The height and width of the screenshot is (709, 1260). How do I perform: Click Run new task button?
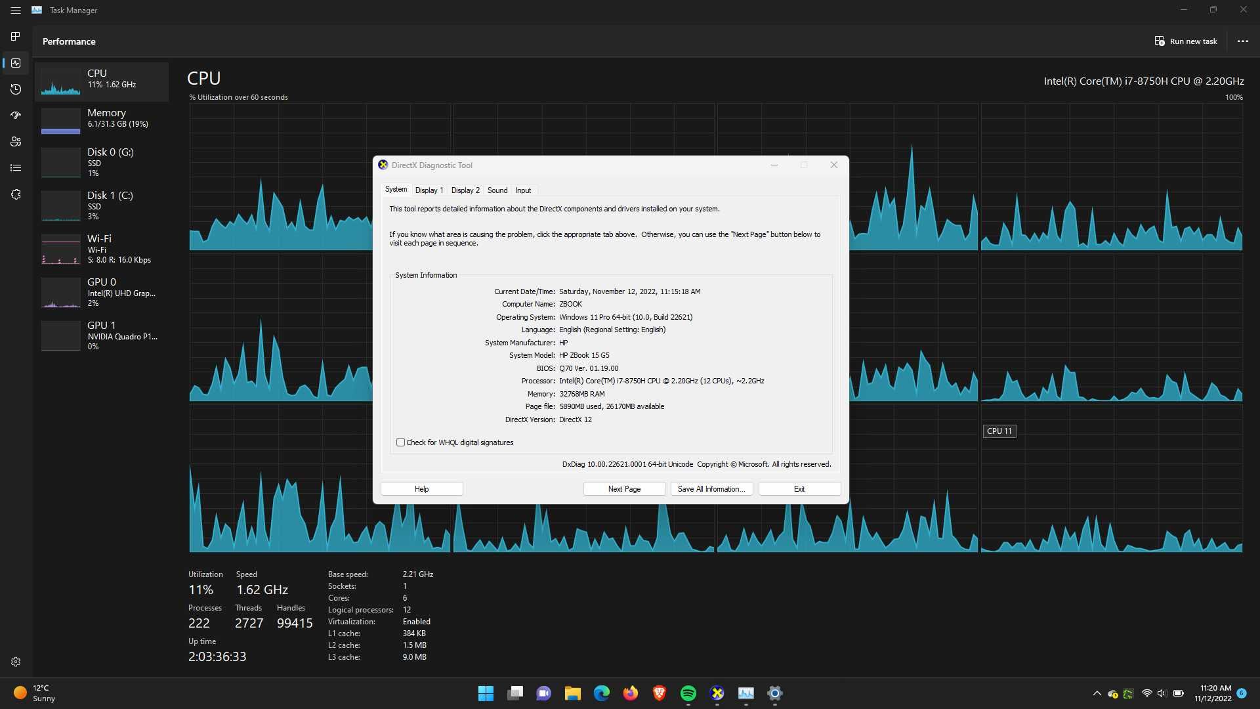coord(1185,41)
